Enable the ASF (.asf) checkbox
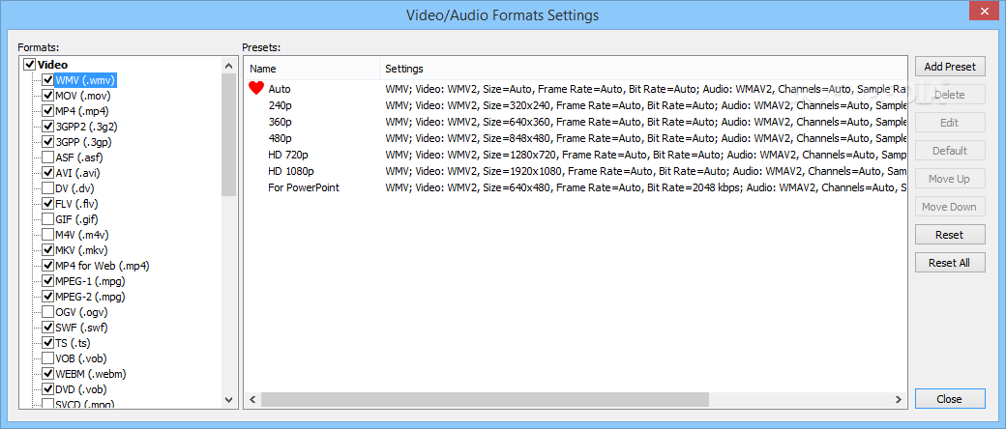Image resolution: width=1006 pixels, height=429 pixels. (47, 157)
